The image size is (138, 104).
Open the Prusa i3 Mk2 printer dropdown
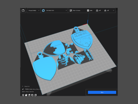[x=34, y=10]
